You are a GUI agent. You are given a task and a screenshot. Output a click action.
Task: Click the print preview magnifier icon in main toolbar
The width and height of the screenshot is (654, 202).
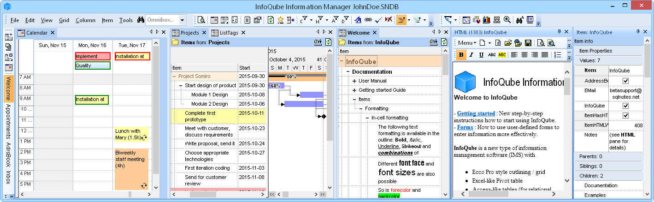(x=201, y=20)
